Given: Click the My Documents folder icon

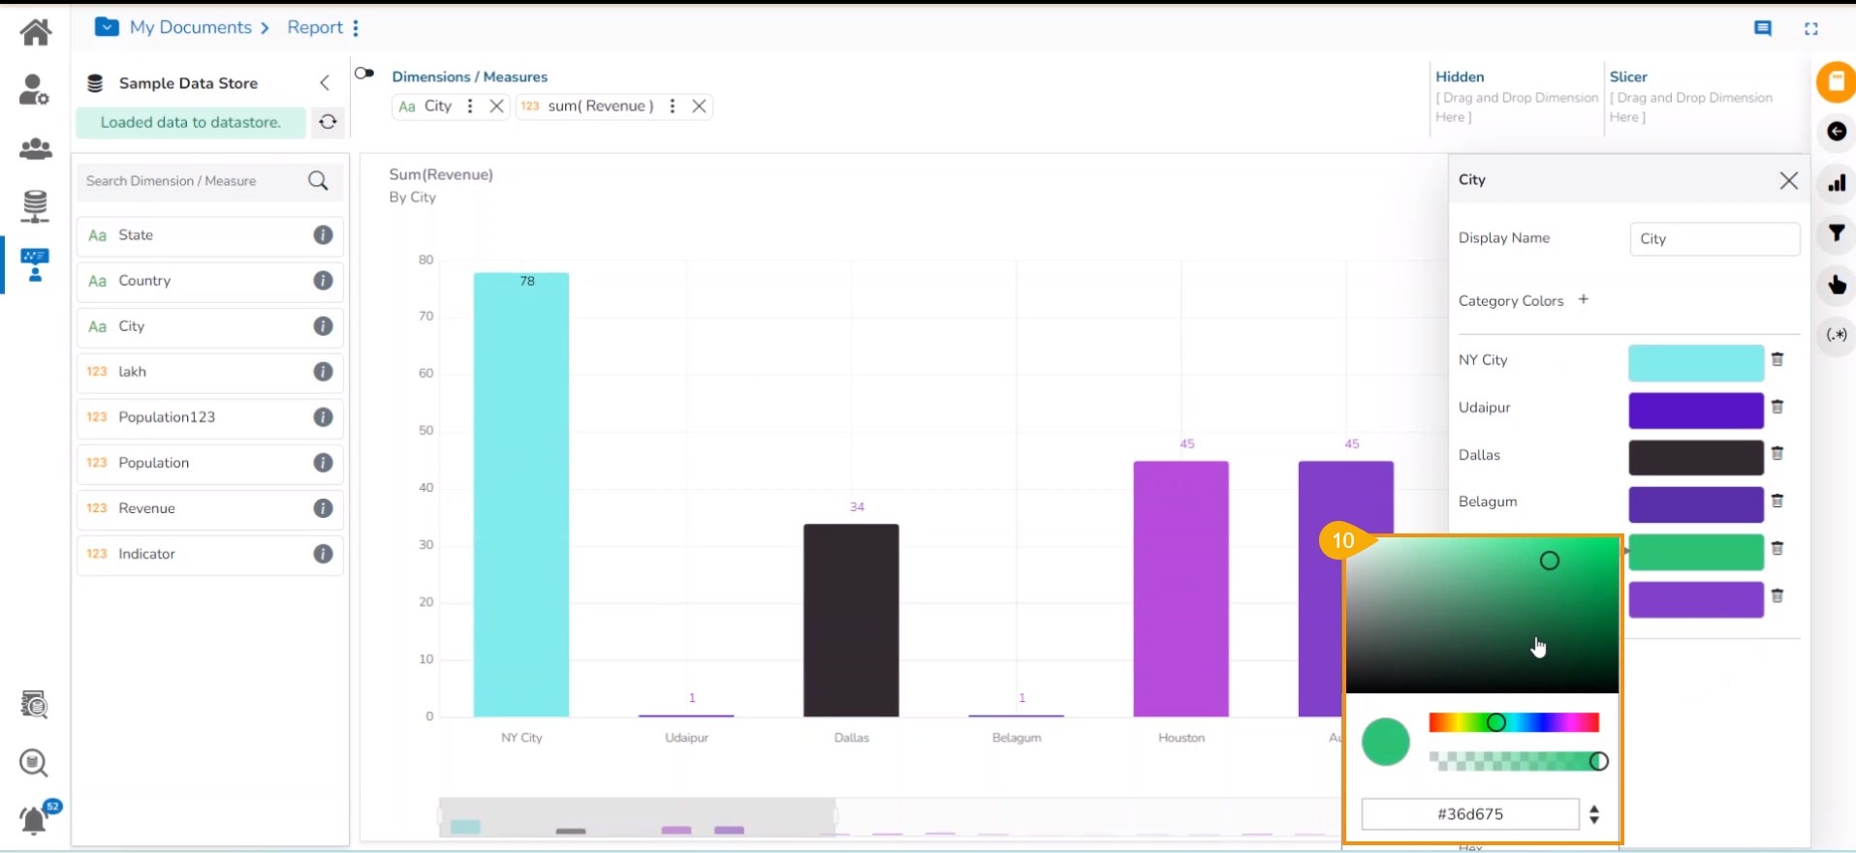Looking at the screenshot, I should pyautogui.click(x=107, y=27).
